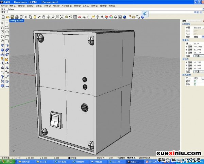Select the Polyline tool in left toolbar
The height and width of the screenshot is (164, 204).
tap(2, 28)
